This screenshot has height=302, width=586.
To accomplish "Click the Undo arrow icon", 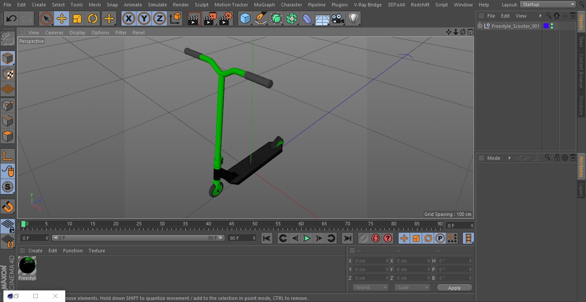I will (x=11, y=18).
